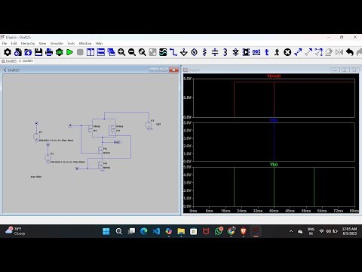Tile windows horizontally from the toolbar

[x=101, y=52]
